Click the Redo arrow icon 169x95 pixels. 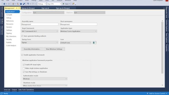[x=33, y=4]
